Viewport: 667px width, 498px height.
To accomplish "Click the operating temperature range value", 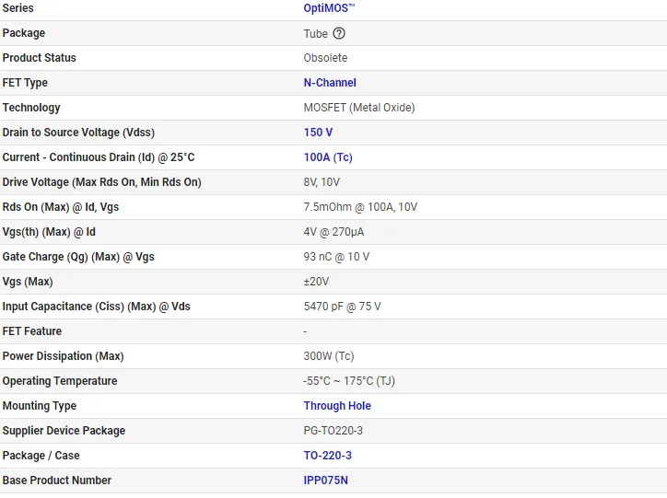I will (x=349, y=381).
